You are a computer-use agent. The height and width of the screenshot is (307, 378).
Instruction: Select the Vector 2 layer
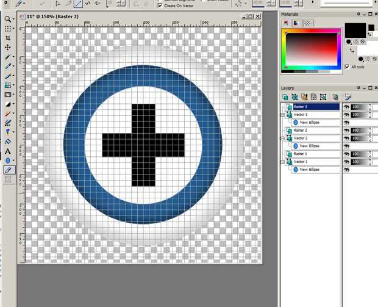point(316,139)
